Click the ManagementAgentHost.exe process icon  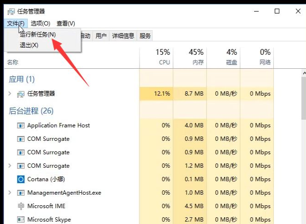click(x=21, y=193)
